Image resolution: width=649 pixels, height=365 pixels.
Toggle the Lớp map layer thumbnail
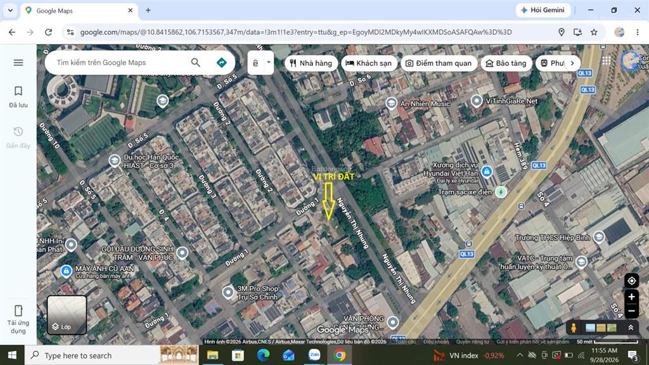(67, 315)
